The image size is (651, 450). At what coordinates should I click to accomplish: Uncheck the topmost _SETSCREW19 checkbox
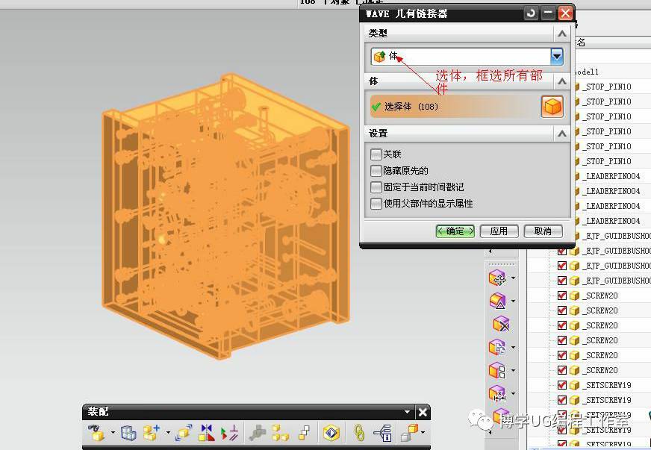click(561, 385)
